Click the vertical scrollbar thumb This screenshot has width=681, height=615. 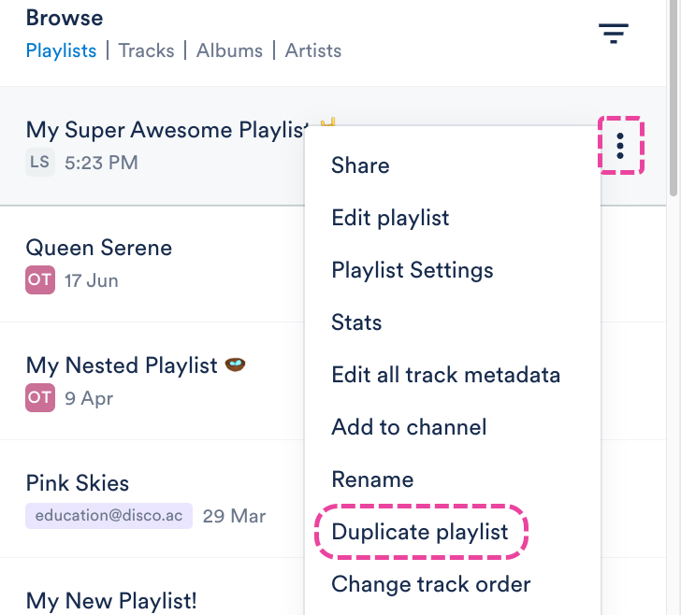pos(674,98)
